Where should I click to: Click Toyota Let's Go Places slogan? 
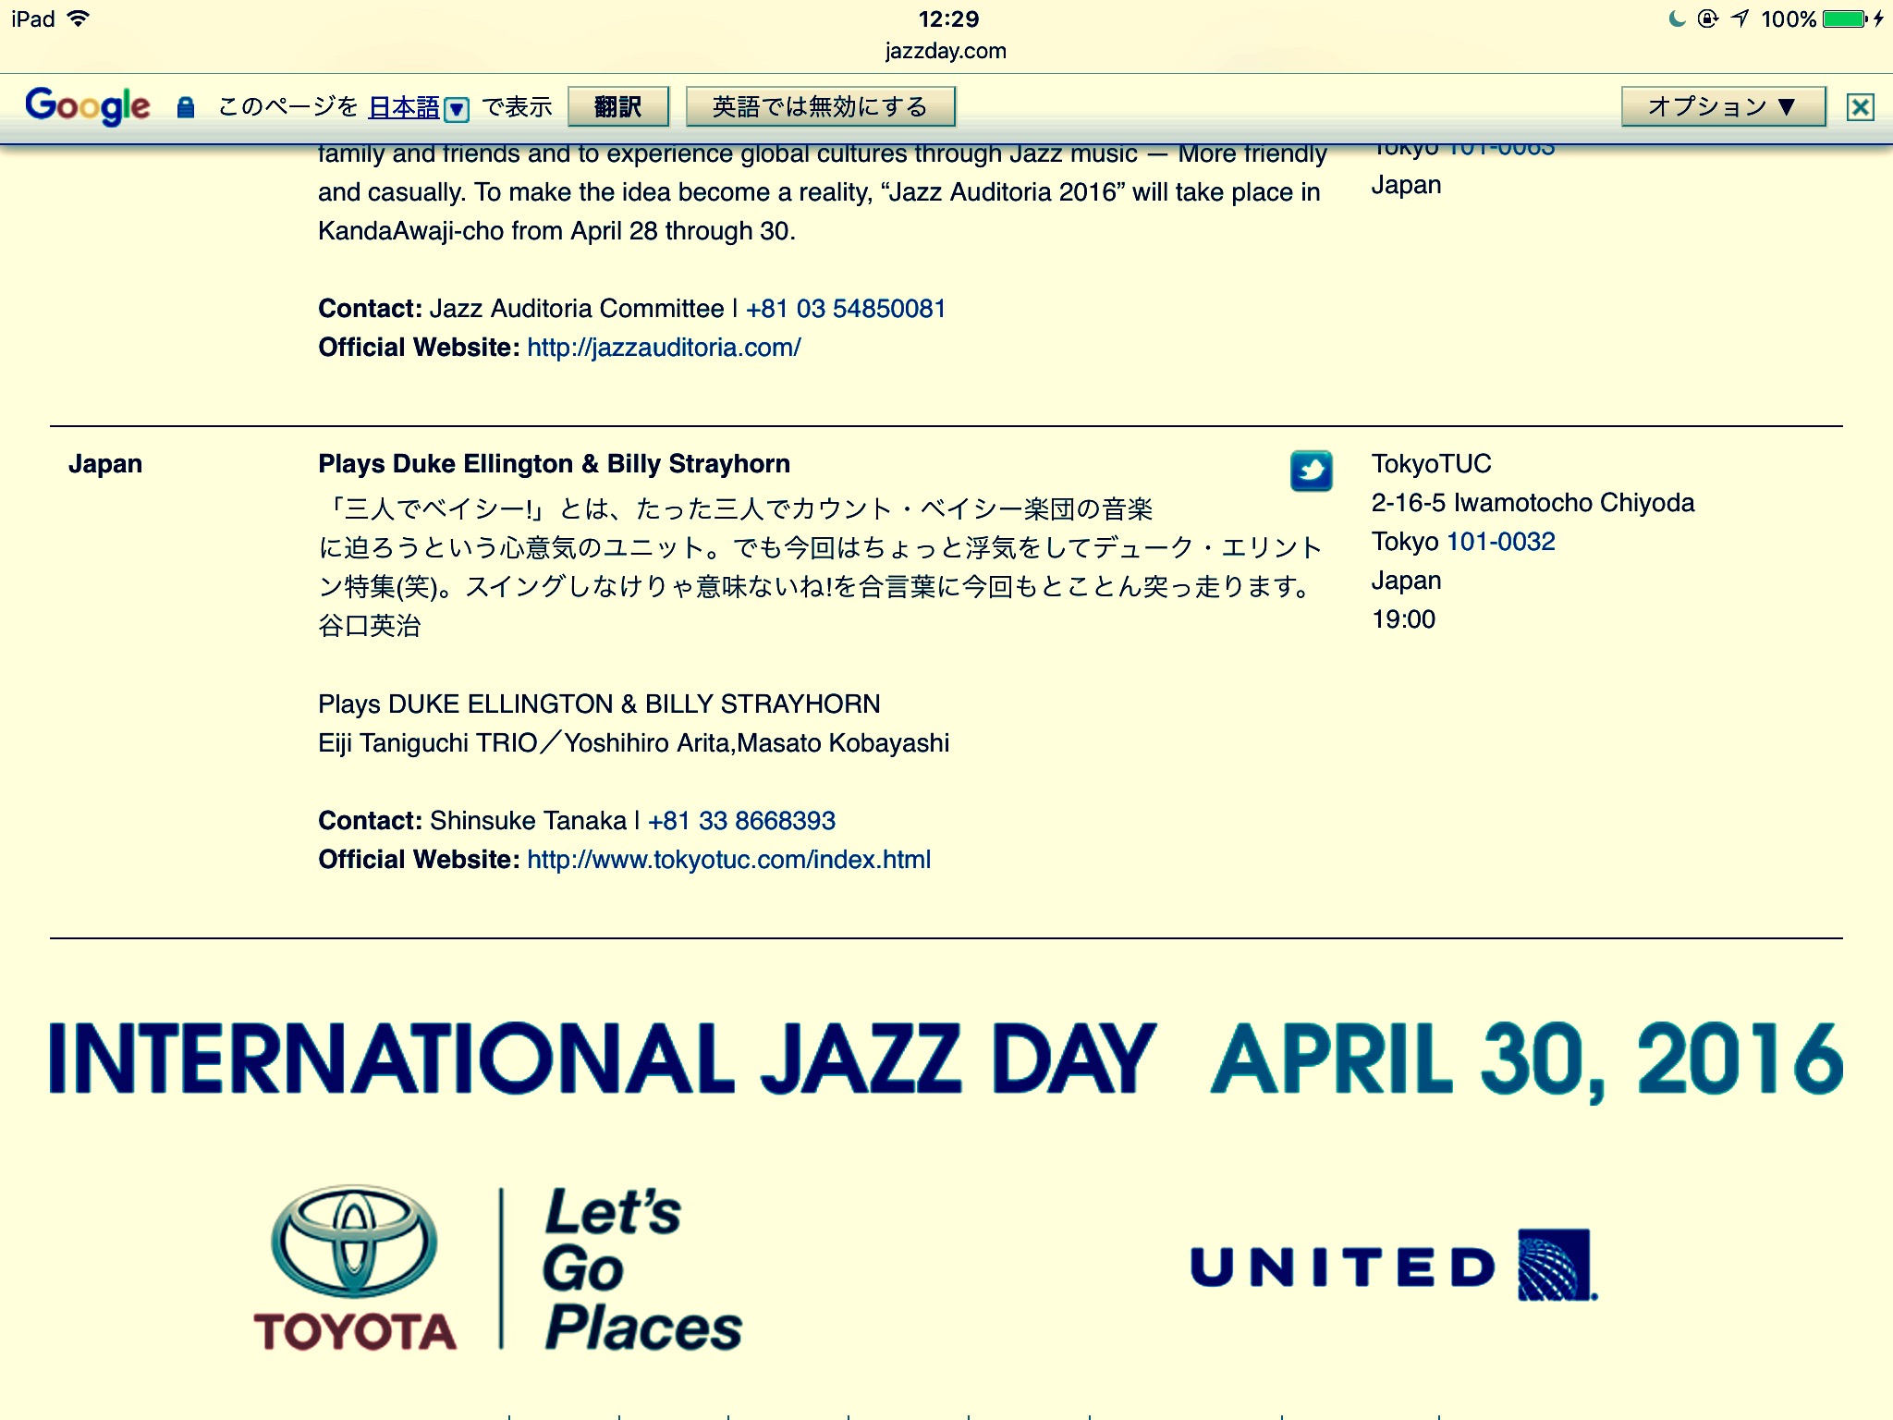click(642, 1268)
